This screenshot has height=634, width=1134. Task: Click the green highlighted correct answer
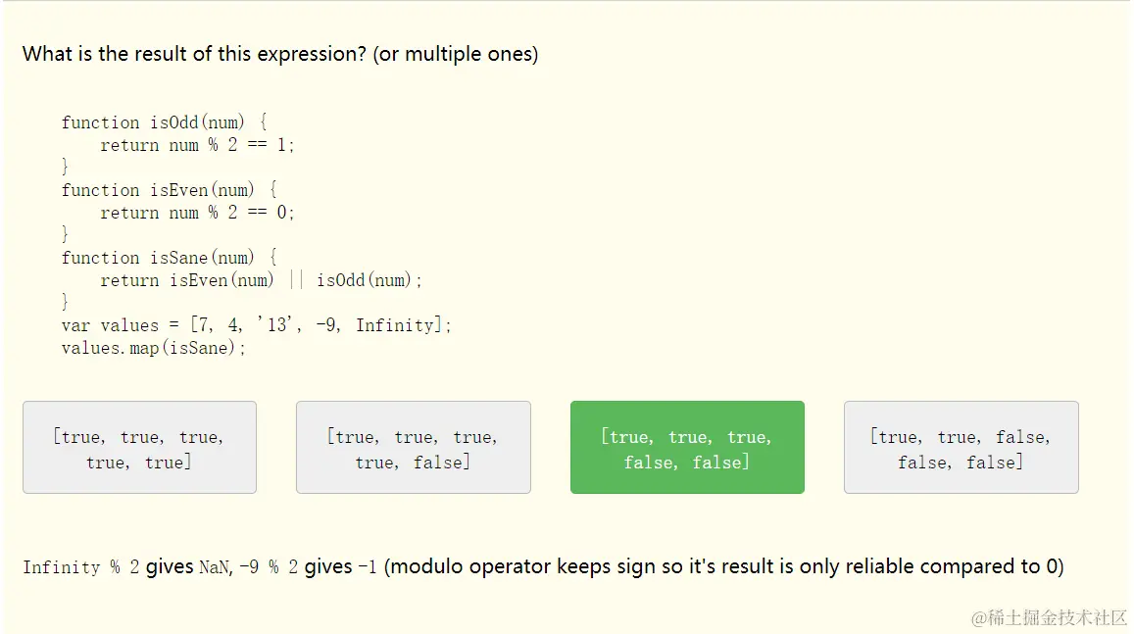tap(687, 448)
